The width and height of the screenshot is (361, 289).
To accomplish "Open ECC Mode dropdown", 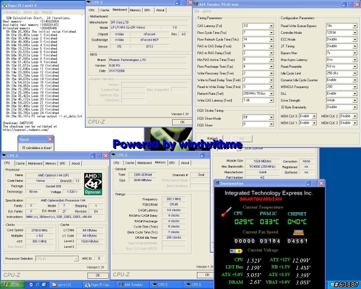I will (355, 40).
